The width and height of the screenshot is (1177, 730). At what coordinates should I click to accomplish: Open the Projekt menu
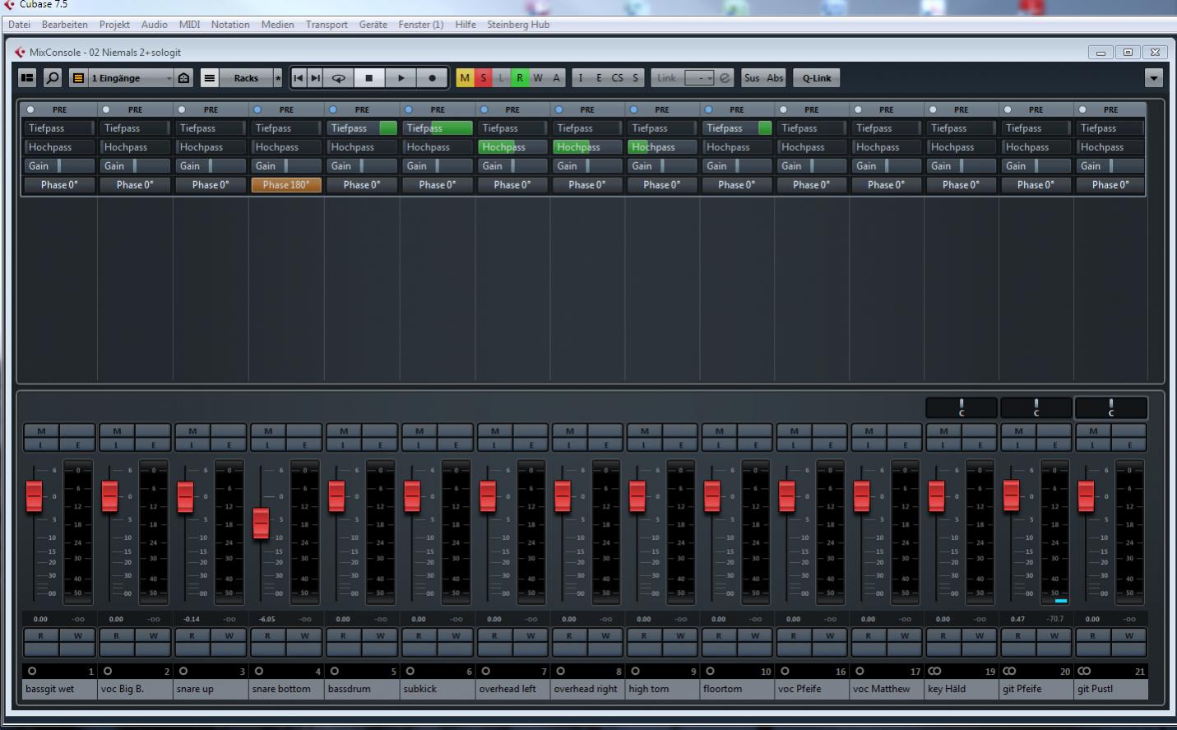pos(114,25)
